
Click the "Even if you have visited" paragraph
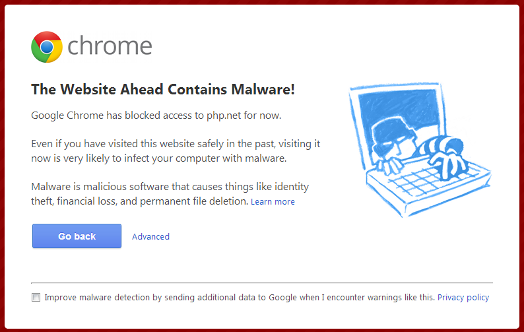(176, 151)
